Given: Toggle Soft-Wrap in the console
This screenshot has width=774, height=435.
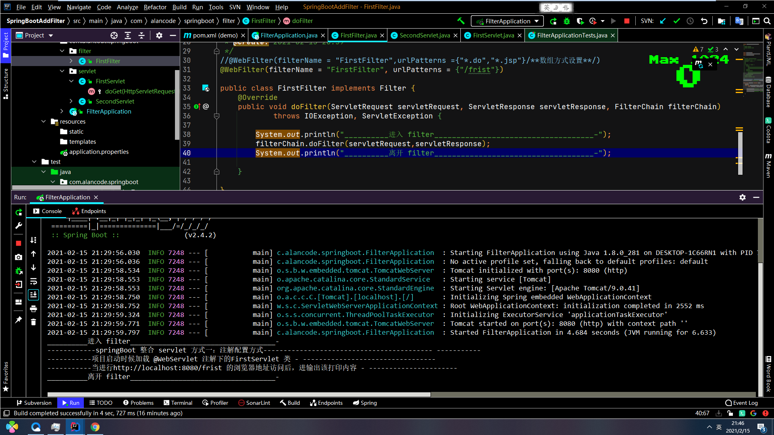Looking at the screenshot, I should [x=33, y=281].
